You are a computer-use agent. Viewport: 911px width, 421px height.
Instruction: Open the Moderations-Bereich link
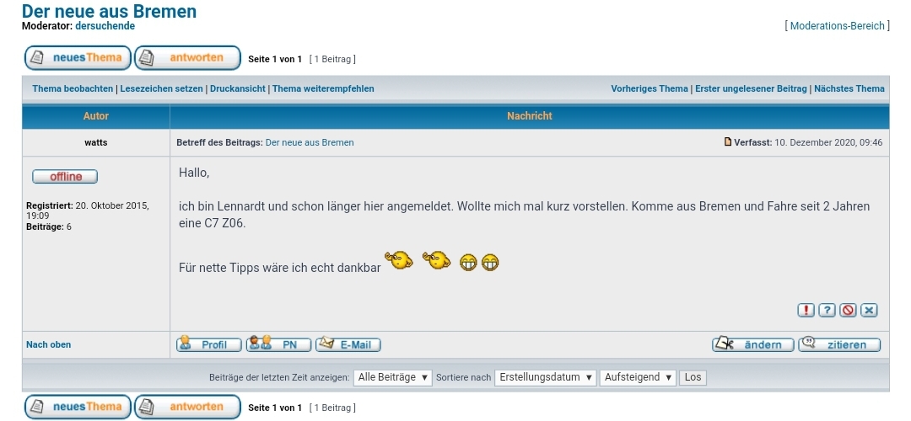tap(838, 26)
